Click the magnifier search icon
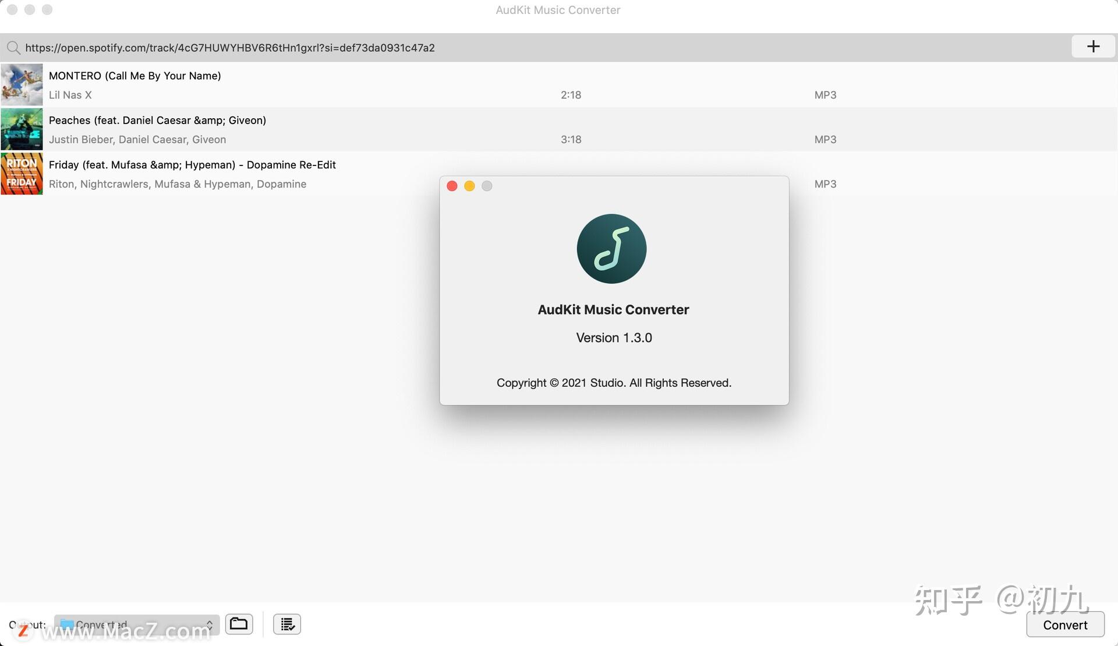This screenshot has height=646, width=1118. (x=13, y=48)
